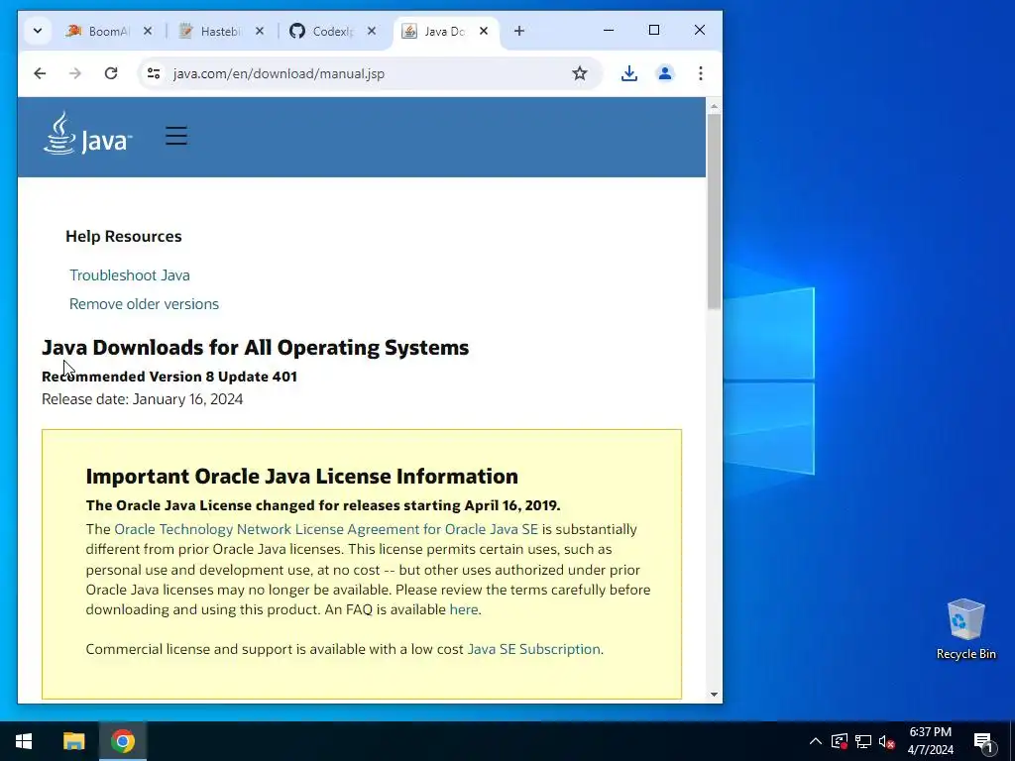This screenshot has width=1015, height=761.
Task: Close the BoomAI tab
Action: pos(148,31)
